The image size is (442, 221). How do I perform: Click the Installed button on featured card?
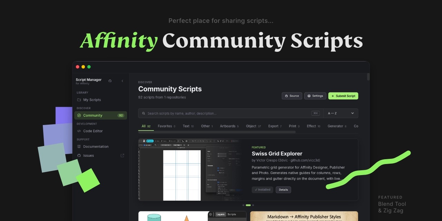point(262,190)
